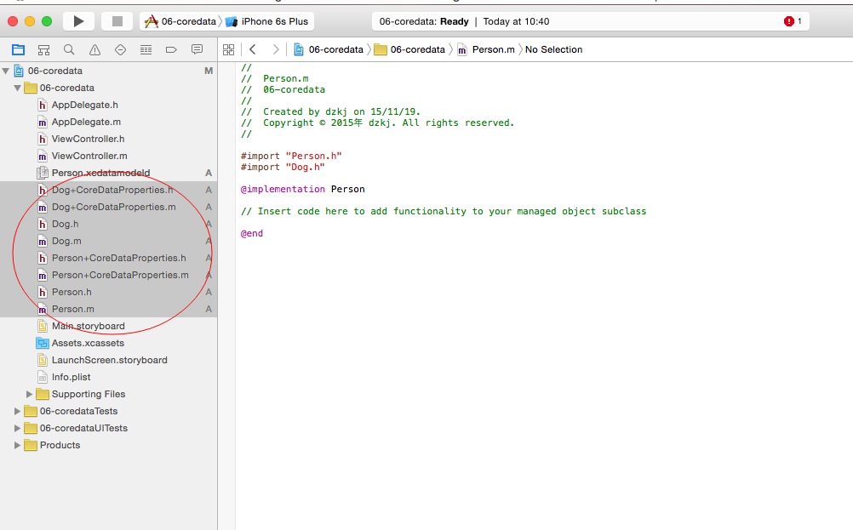Open the Find navigator
853x530 pixels.
click(x=69, y=50)
